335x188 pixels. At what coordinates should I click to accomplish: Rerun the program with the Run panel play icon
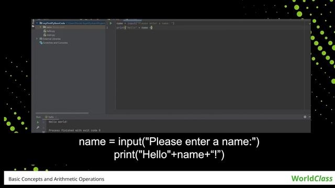[38, 122]
